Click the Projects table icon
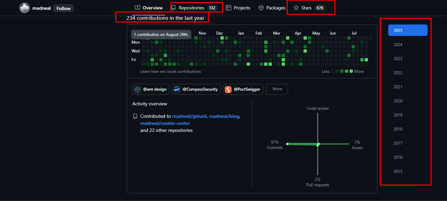This screenshot has width=447, height=201. (229, 8)
